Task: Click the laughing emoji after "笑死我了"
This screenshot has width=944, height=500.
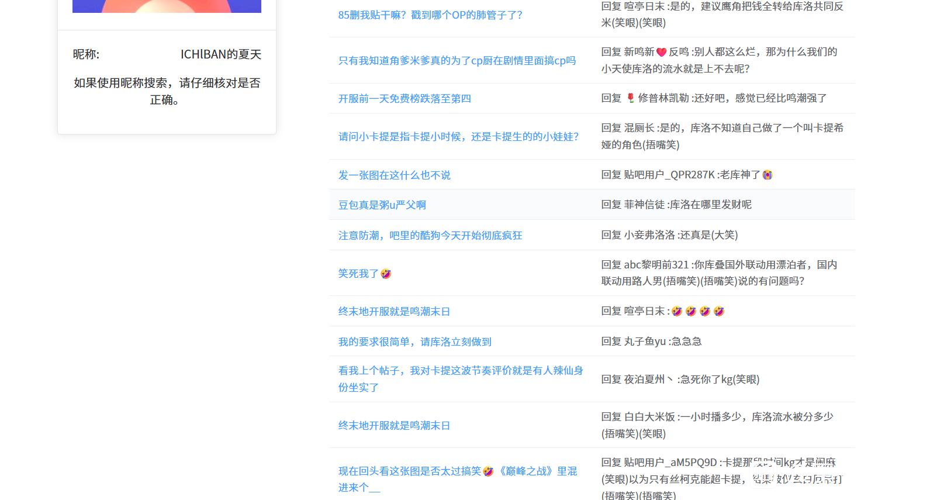Action: pyautogui.click(x=386, y=274)
